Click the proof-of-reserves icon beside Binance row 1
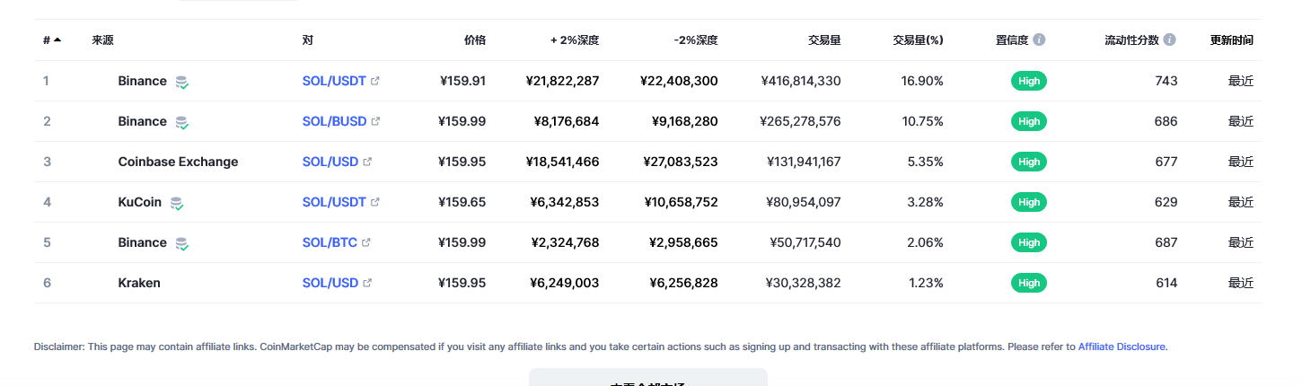The width and height of the screenshot is (1302, 386). point(181,82)
